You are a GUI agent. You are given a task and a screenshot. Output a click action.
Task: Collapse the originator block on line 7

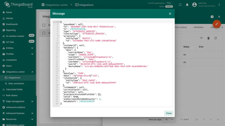click(59, 36)
